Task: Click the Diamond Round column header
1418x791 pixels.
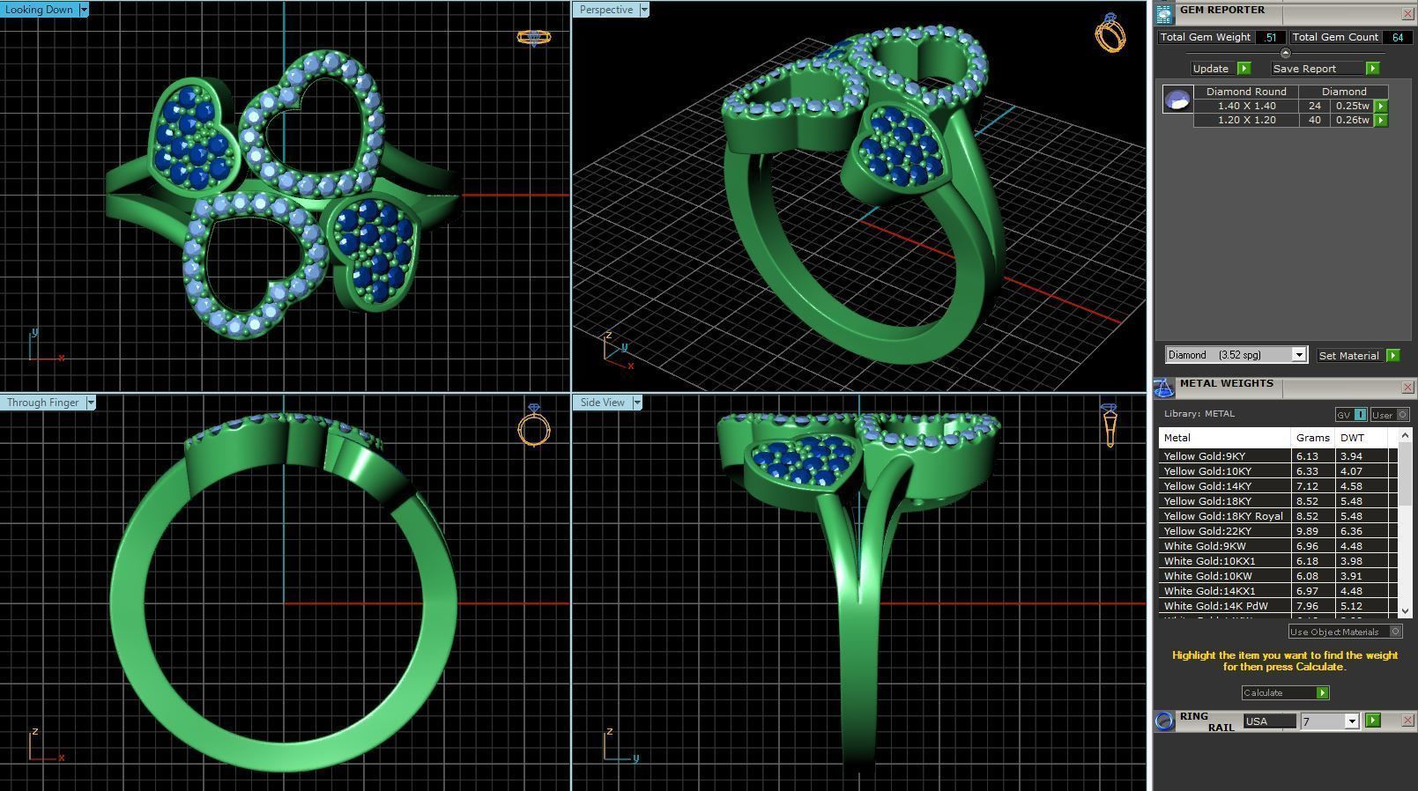Action: (1246, 92)
